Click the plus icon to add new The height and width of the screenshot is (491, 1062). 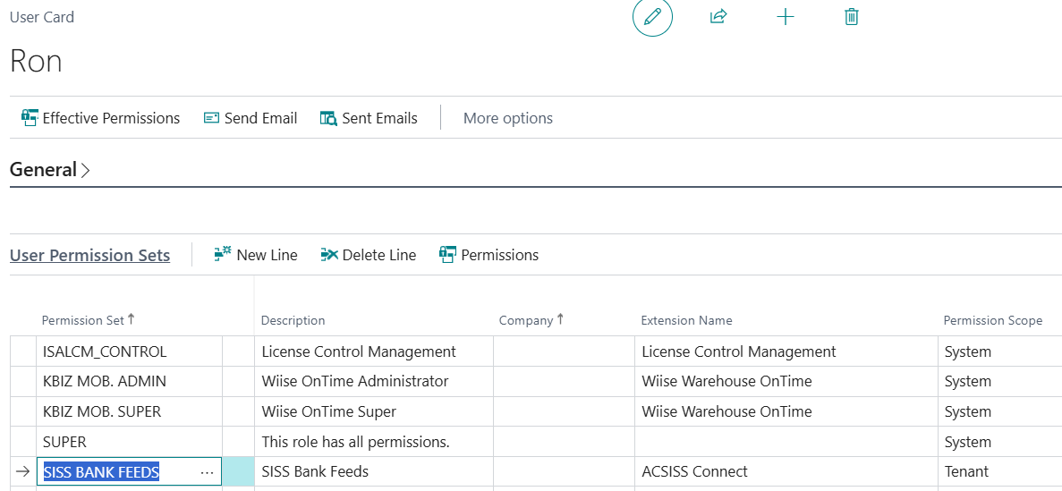pyautogui.click(x=785, y=17)
